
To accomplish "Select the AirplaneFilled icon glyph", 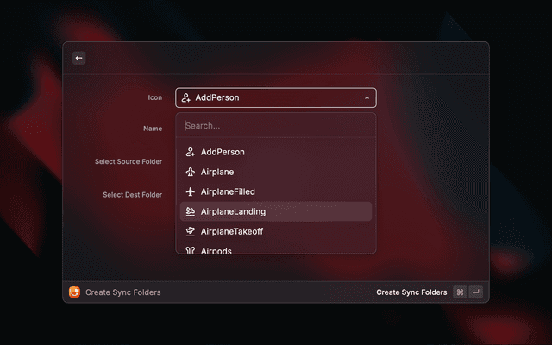I will coord(191,191).
